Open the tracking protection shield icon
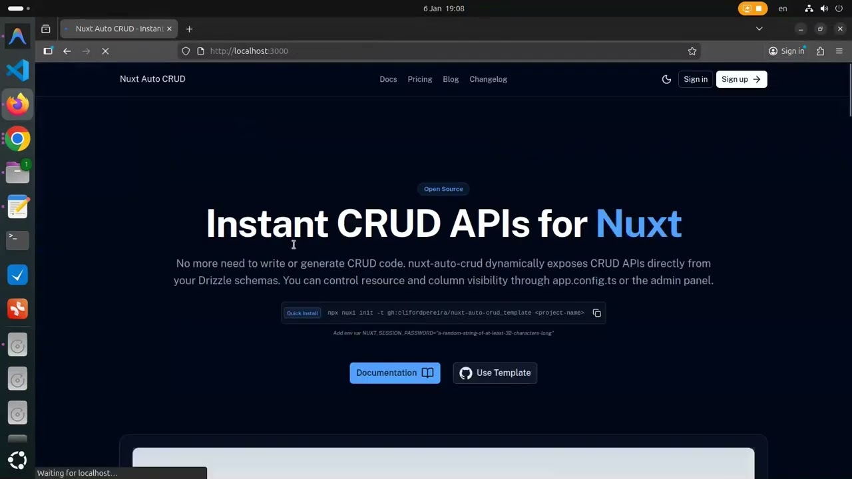This screenshot has height=479, width=852. [186, 51]
